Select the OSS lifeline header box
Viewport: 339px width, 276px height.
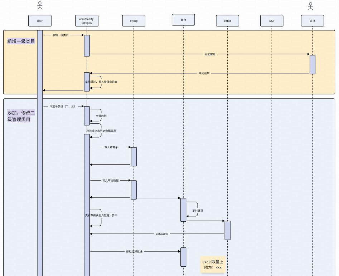point(272,21)
